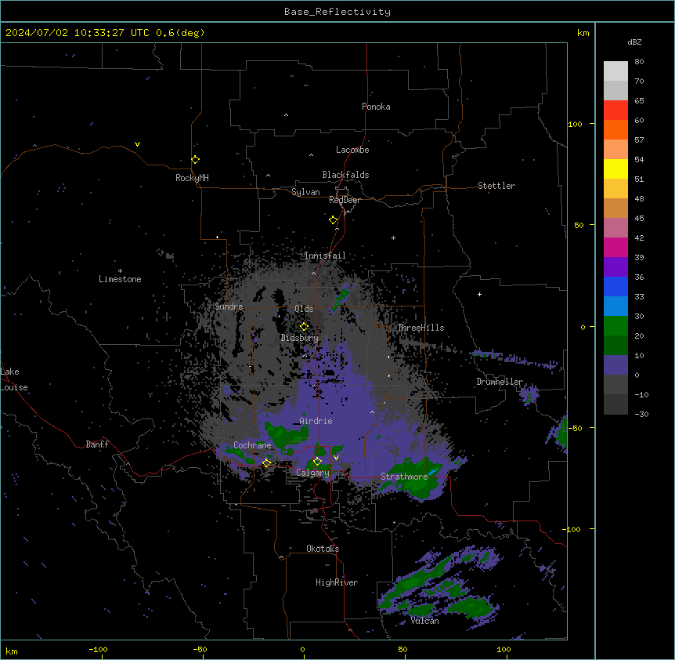Click the 100 tick label on vertical axis
This screenshot has height=660, width=675.
pos(575,124)
